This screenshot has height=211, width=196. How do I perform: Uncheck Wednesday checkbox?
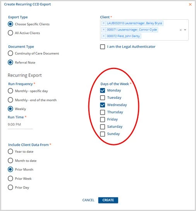pyautogui.click(x=102, y=105)
